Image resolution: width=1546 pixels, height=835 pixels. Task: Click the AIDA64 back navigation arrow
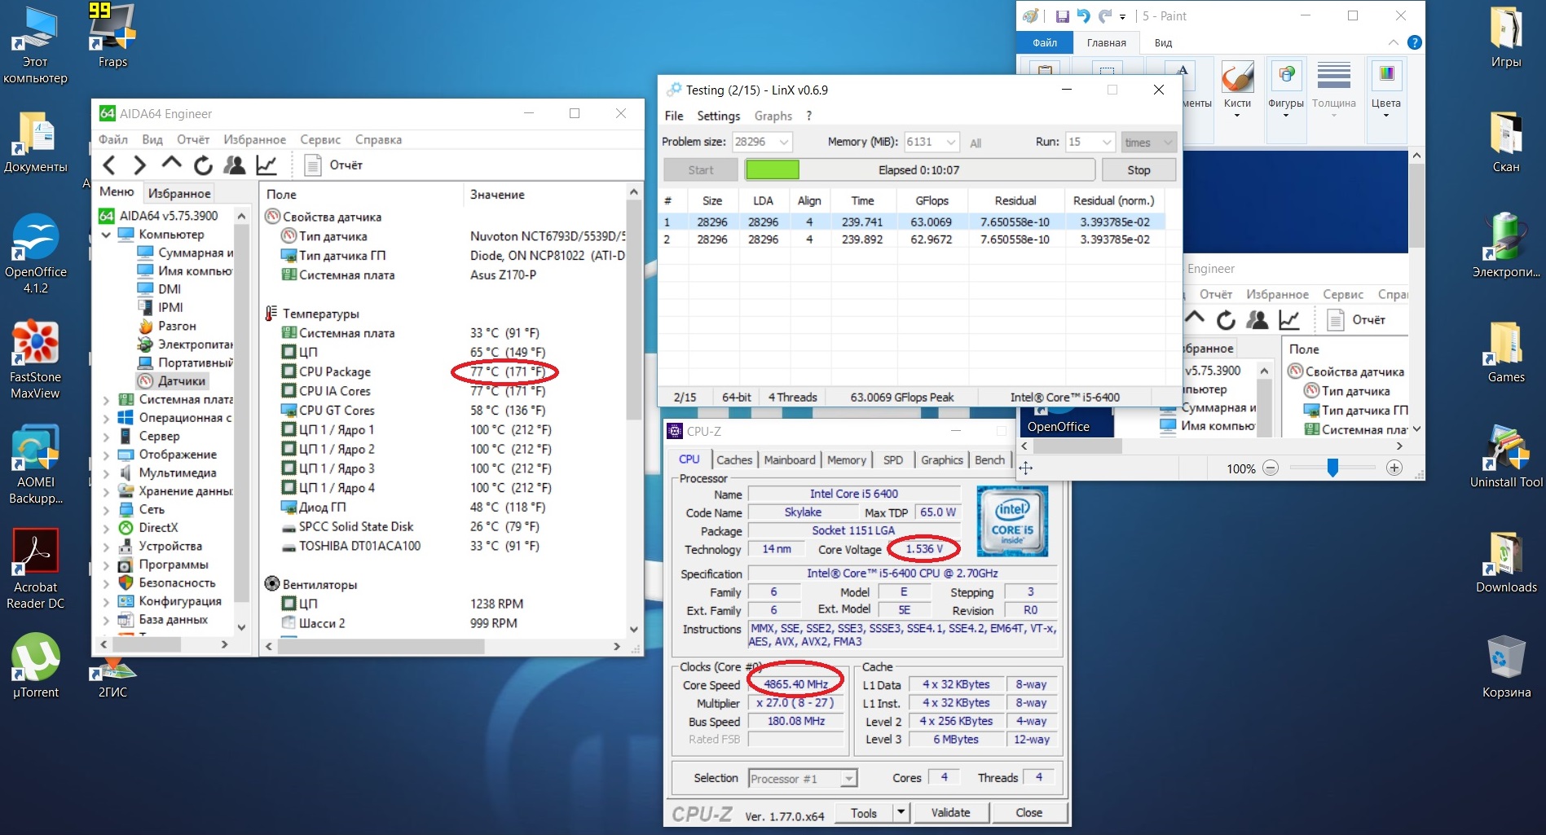pos(109,165)
